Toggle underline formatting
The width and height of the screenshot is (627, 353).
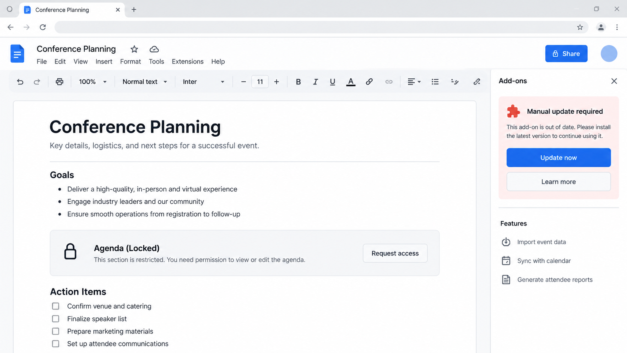[x=332, y=81]
